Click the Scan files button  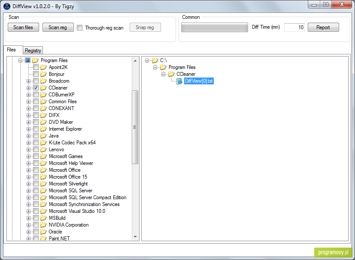tap(23, 27)
